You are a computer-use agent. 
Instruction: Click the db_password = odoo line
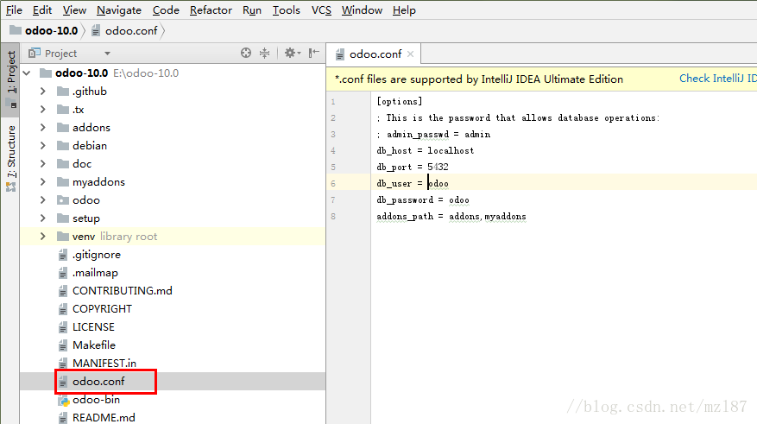coord(422,200)
